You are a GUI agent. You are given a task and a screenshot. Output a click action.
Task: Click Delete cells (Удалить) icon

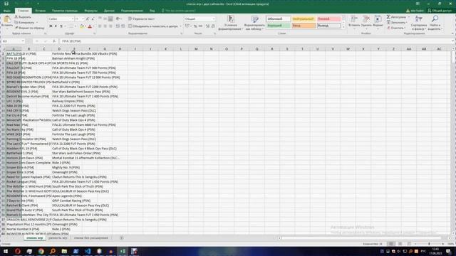tap(366, 19)
